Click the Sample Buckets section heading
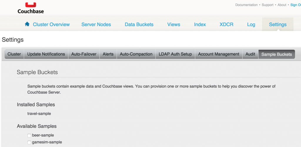 (37, 72)
